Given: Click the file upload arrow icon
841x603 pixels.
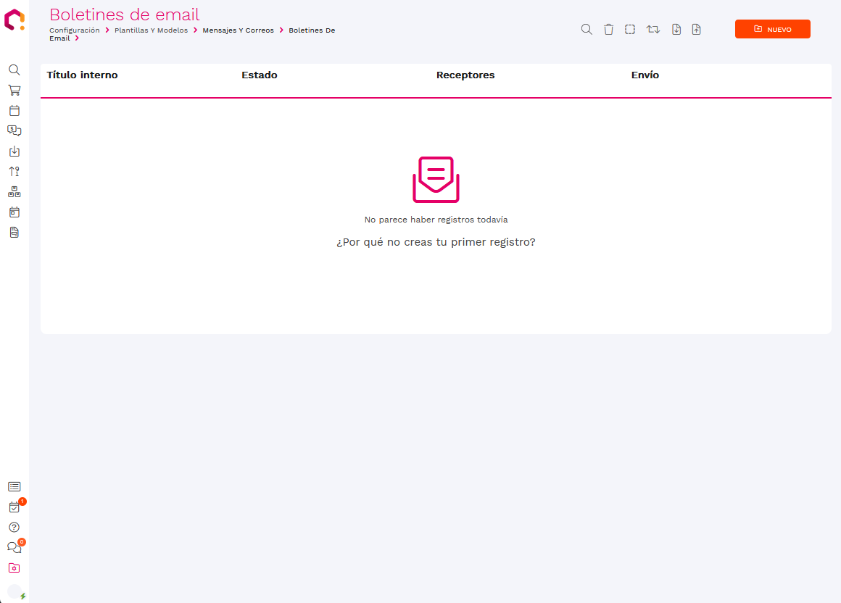Looking at the screenshot, I should (x=696, y=30).
